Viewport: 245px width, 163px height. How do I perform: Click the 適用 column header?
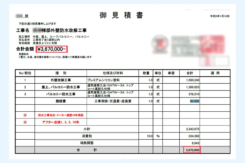215,73
